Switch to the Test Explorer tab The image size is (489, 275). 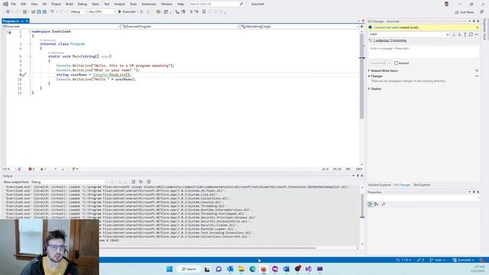[x=422, y=185]
